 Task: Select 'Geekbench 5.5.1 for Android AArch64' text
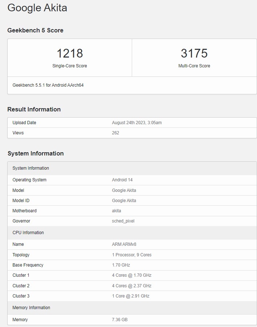(x=48, y=85)
